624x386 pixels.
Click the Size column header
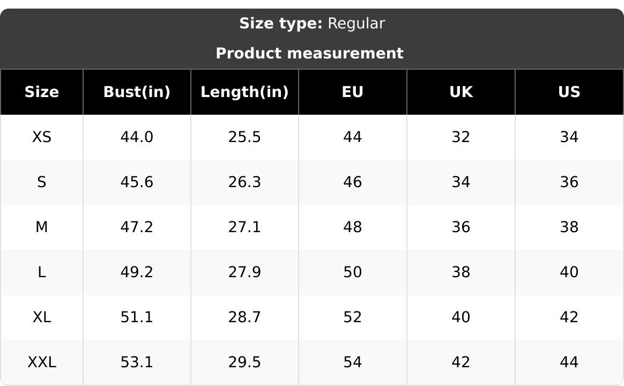42,92
